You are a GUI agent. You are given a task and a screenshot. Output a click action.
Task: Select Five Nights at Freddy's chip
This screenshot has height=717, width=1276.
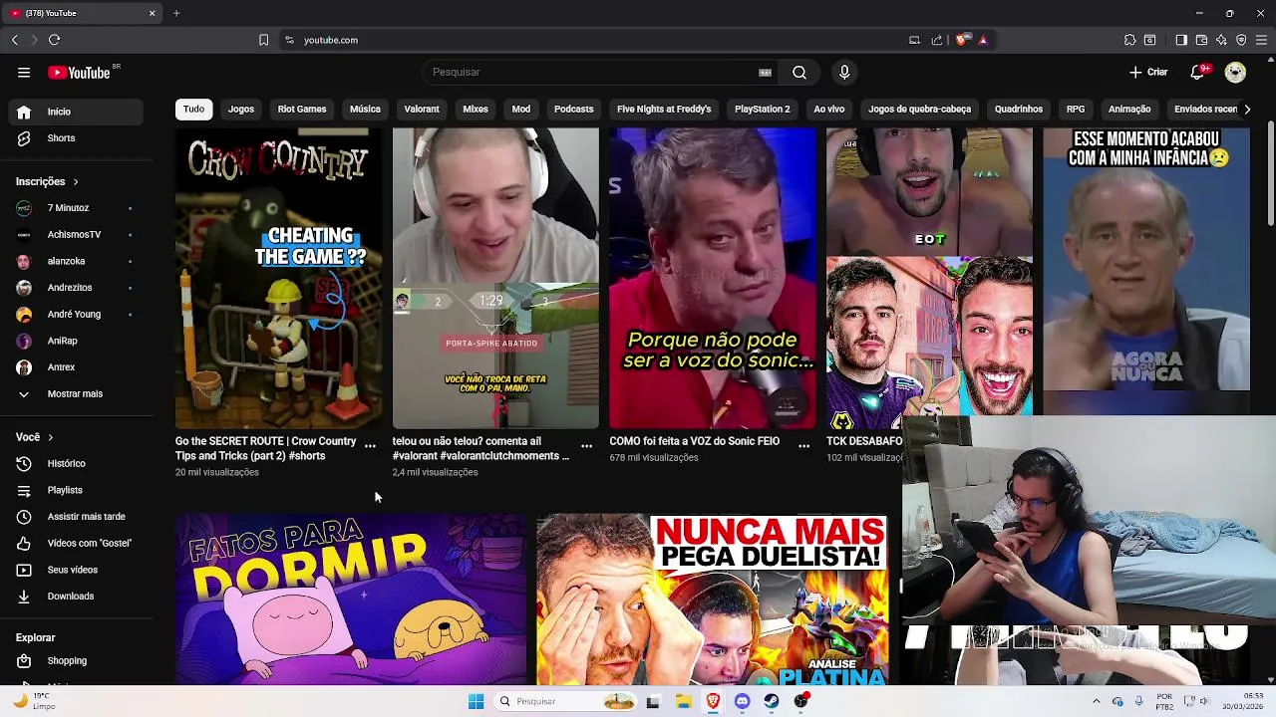(664, 109)
